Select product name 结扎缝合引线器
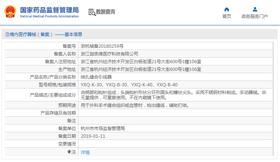280x162 pixels. click(x=96, y=77)
